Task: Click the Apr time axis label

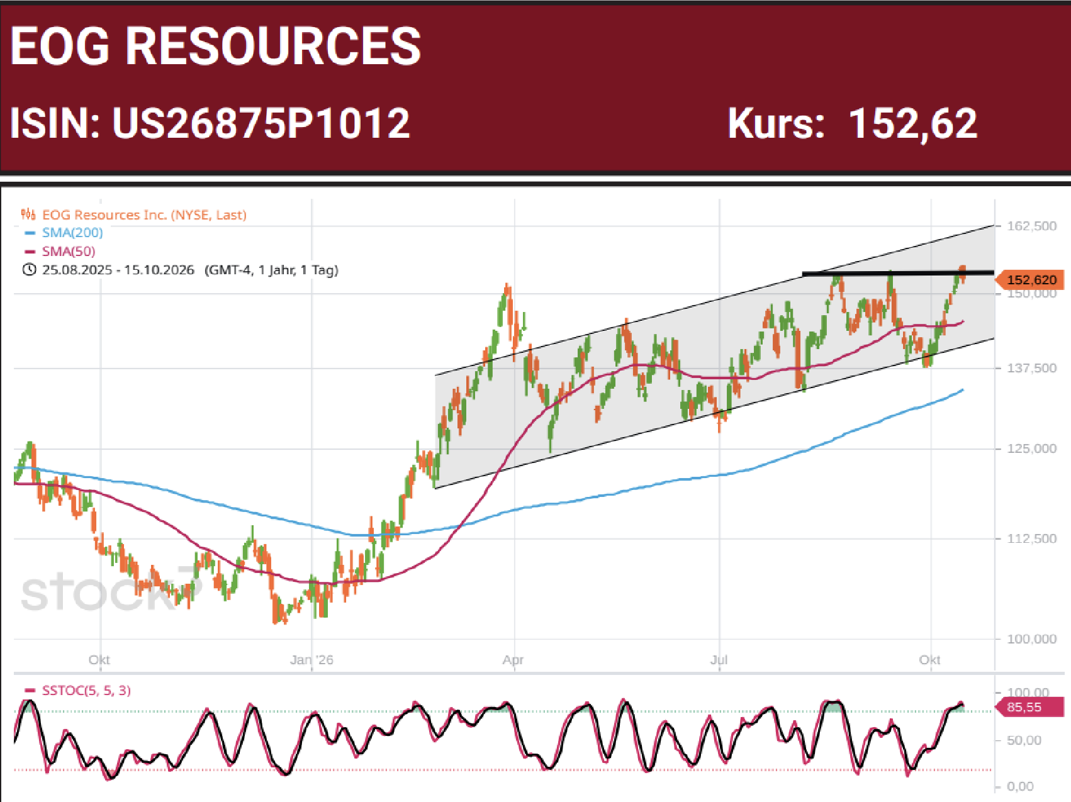Action: pyautogui.click(x=513, y=660)
